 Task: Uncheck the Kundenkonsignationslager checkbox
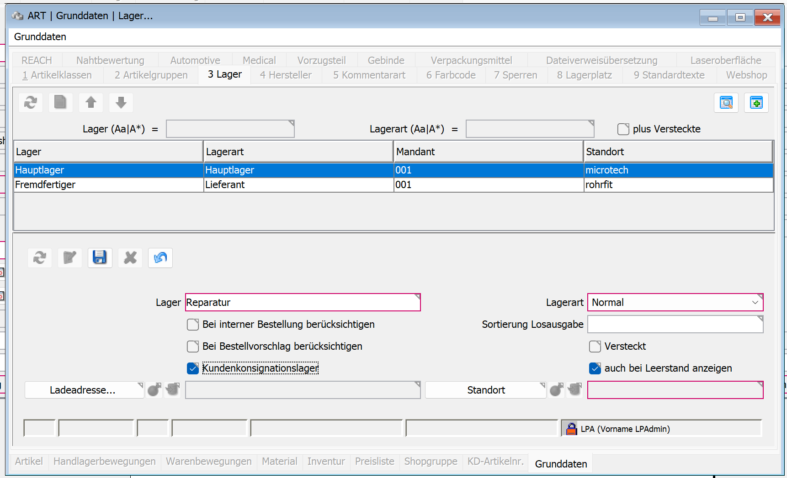pos(193,368)
